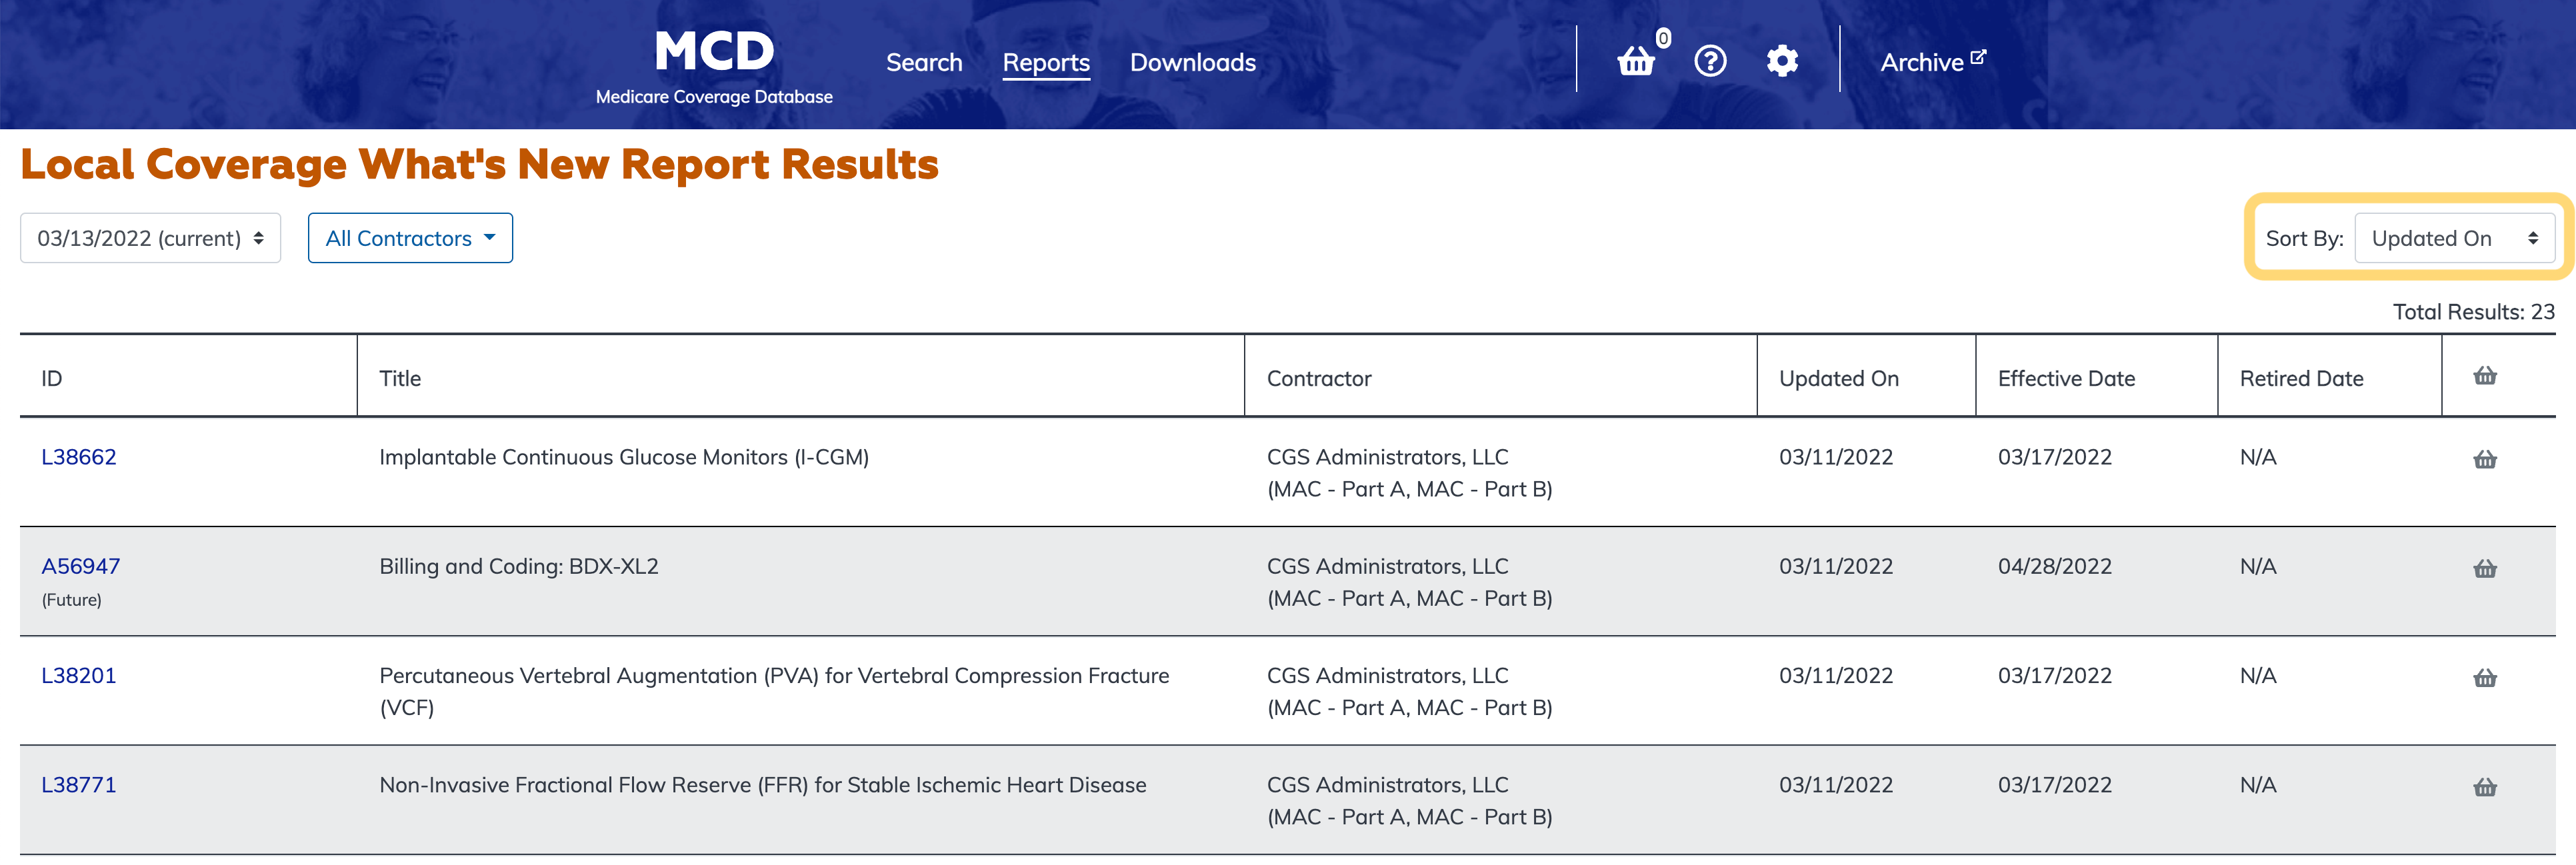Open the settings gear icon
2576x865 pixels.
[1782, 62]
